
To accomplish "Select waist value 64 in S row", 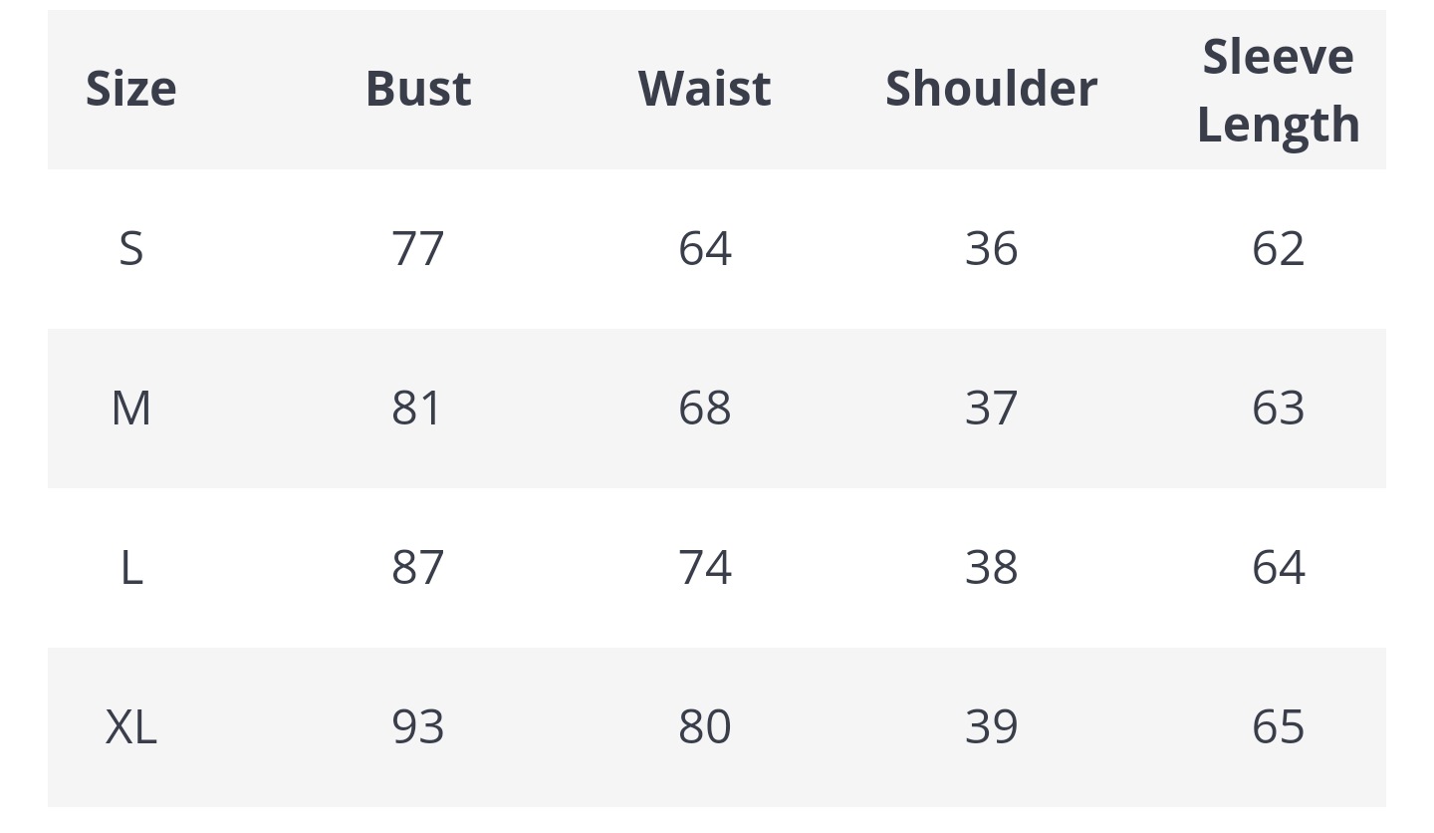I will click(704, 248).
